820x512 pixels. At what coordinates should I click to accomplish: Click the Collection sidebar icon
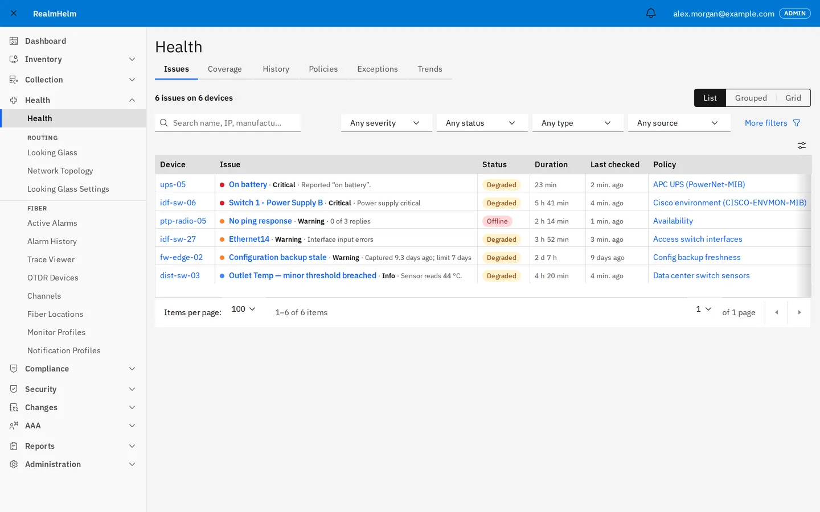[x=14, y=80]
